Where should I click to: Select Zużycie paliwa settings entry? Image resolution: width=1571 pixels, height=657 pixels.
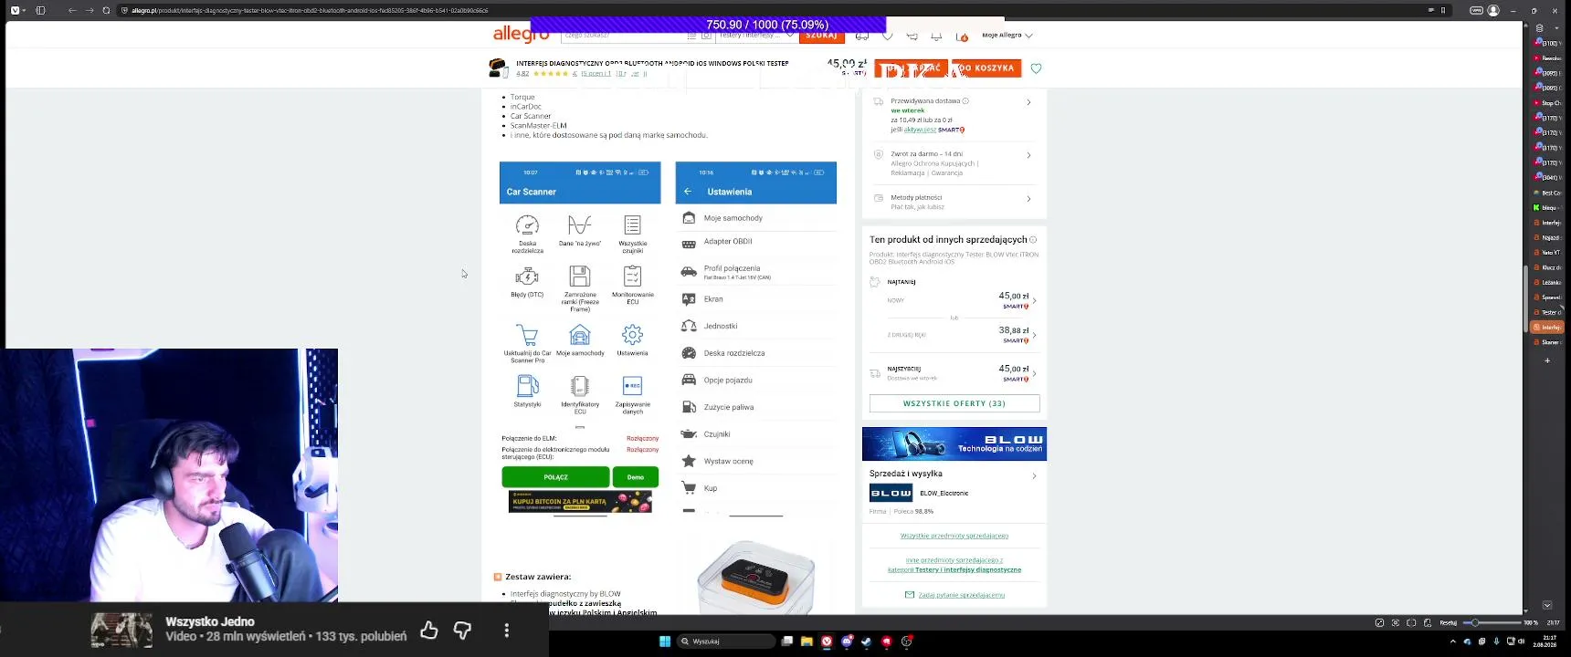[x=756, y=407]
